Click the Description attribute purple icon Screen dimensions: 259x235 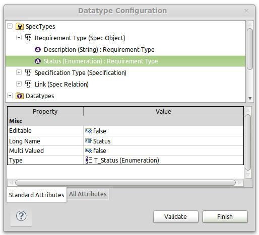38,50
